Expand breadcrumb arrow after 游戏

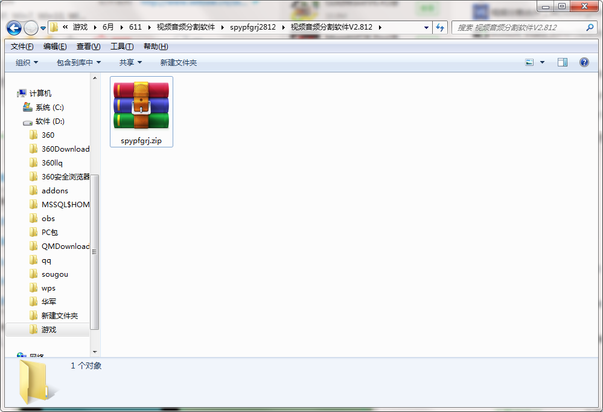pos(95,27)
